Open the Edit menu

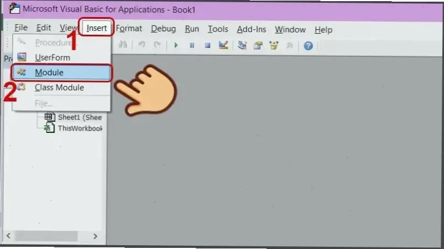pyautogui.click(x=44, y=28)
